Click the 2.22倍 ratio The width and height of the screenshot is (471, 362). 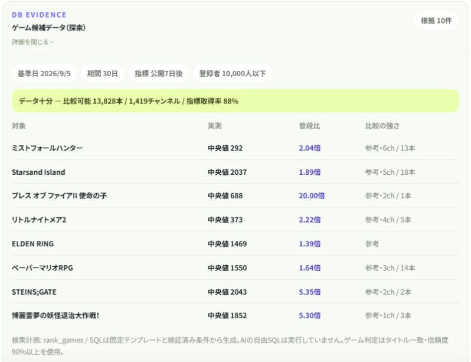tap(310, 220)
